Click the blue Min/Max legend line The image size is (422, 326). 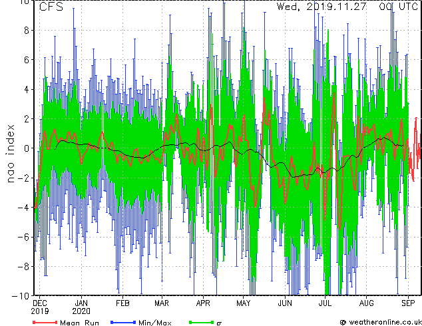click(123, 322)
